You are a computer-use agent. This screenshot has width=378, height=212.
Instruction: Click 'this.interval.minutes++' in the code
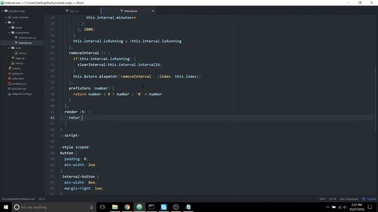(111, 18)
